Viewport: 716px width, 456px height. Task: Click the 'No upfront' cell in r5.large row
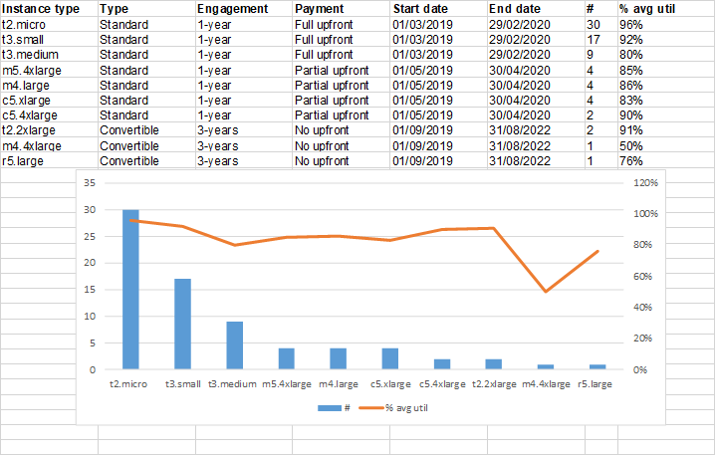[x=342, y=161]
